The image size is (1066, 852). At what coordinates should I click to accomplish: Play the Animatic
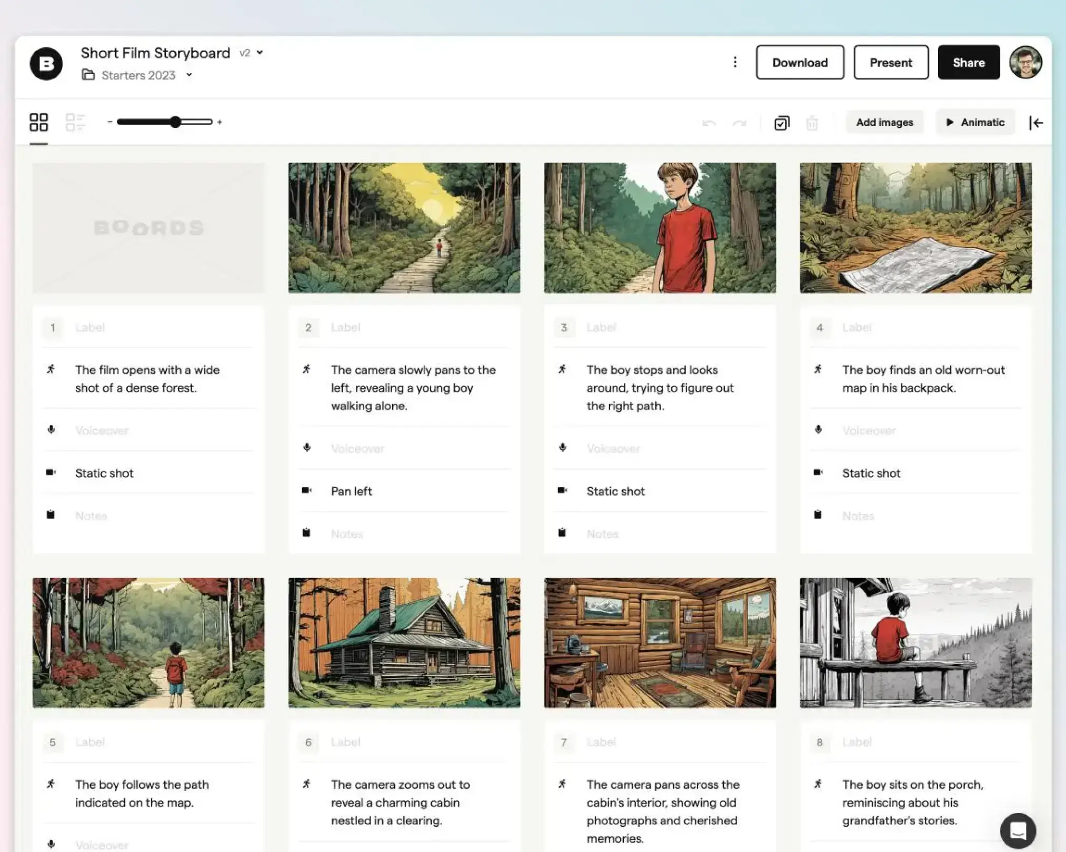tap(975, 123)
